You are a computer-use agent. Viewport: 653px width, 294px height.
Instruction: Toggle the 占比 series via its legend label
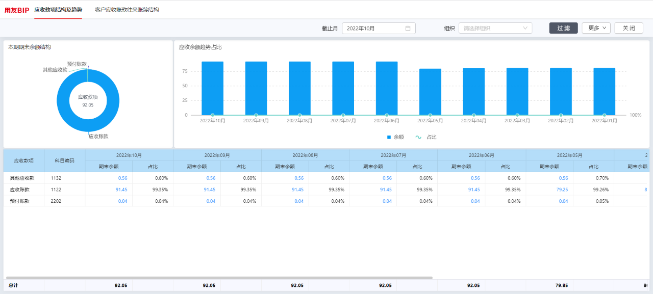[431, 137]
